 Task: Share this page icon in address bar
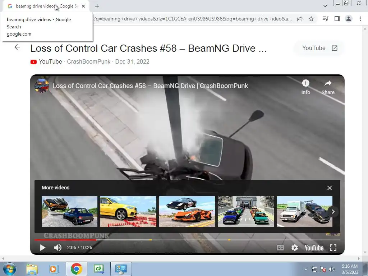(x=300, y=19)
